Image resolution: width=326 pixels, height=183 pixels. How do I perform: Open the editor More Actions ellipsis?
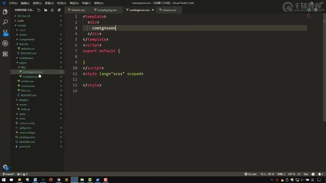coord(322,10)
